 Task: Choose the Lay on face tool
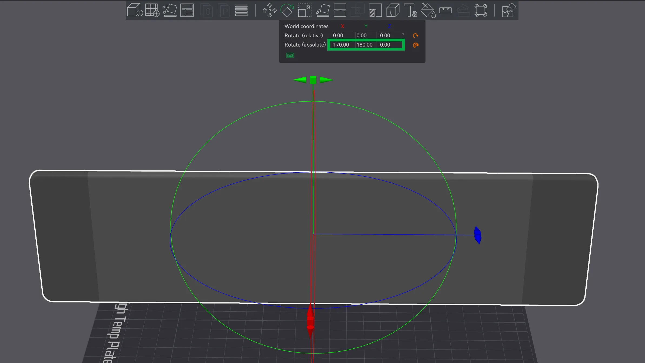tap(322, 10)
